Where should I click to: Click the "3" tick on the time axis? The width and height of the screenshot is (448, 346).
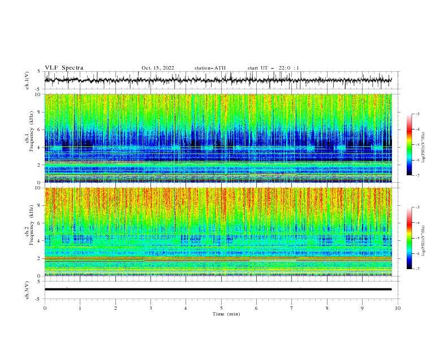[x=150, y=308]
